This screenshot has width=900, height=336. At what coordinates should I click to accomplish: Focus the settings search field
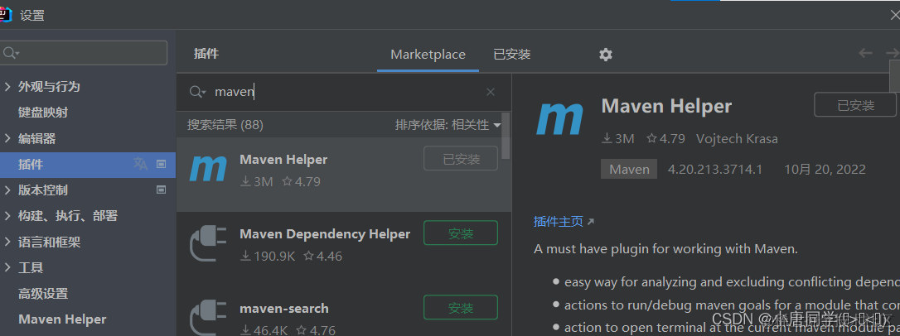coord(84,53)
